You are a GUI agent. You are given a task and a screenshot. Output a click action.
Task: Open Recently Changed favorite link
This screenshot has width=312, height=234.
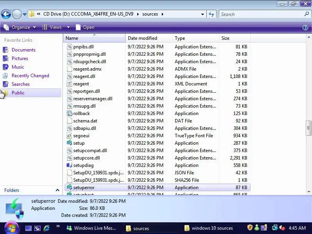30,76
